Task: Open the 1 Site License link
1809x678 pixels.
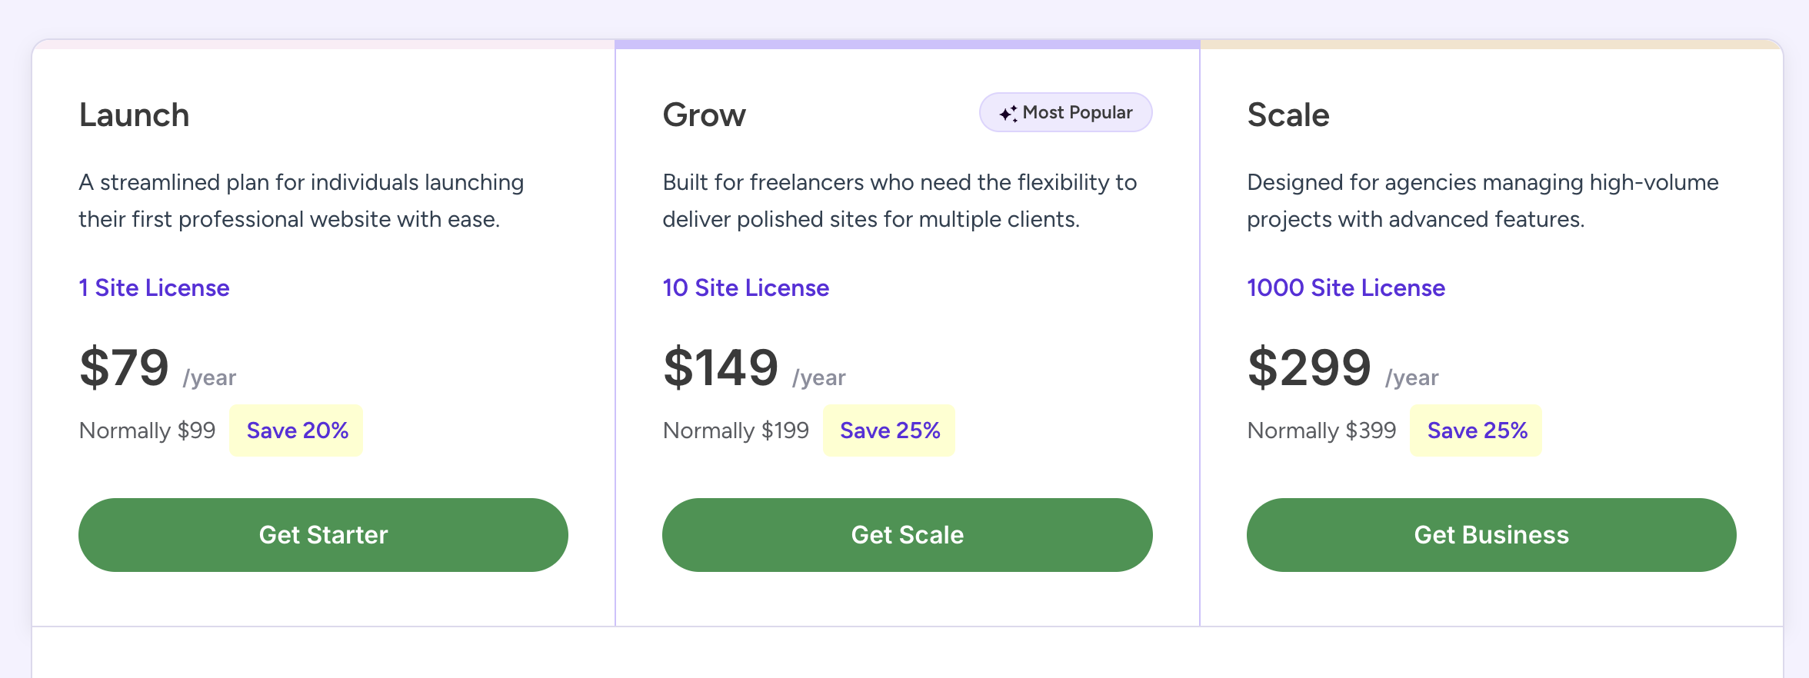Action: 154,287
